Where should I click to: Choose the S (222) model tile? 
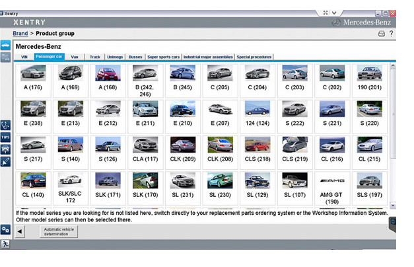(294, 116)
